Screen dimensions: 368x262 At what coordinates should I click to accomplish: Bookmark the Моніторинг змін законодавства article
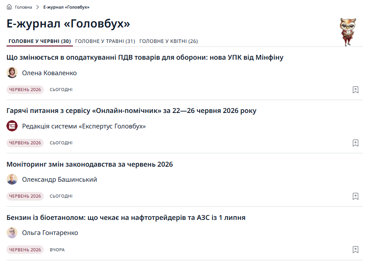pyautogui.click(x=355, y=196)
